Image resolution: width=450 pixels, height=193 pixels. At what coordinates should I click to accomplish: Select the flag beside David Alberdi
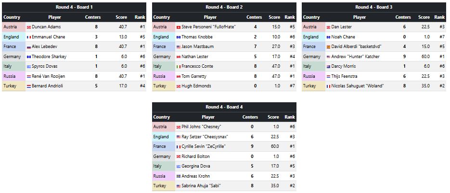tap(329, 47)
